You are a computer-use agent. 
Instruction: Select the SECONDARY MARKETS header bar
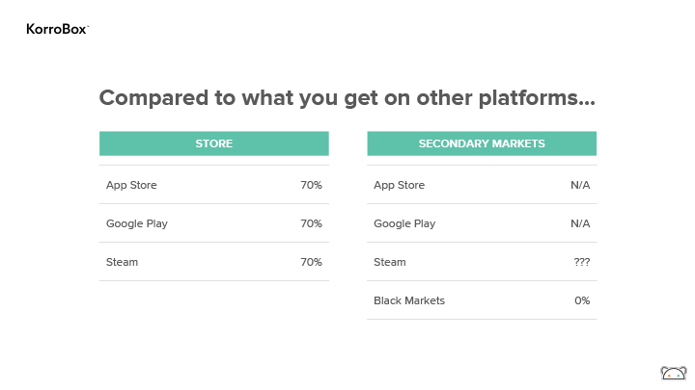coord(482,143)
